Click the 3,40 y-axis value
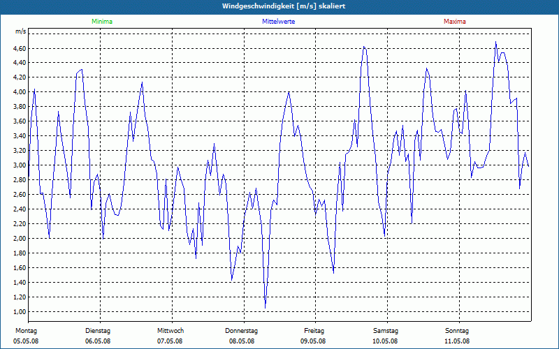559x349 pixels. click(x=21, y=135)
